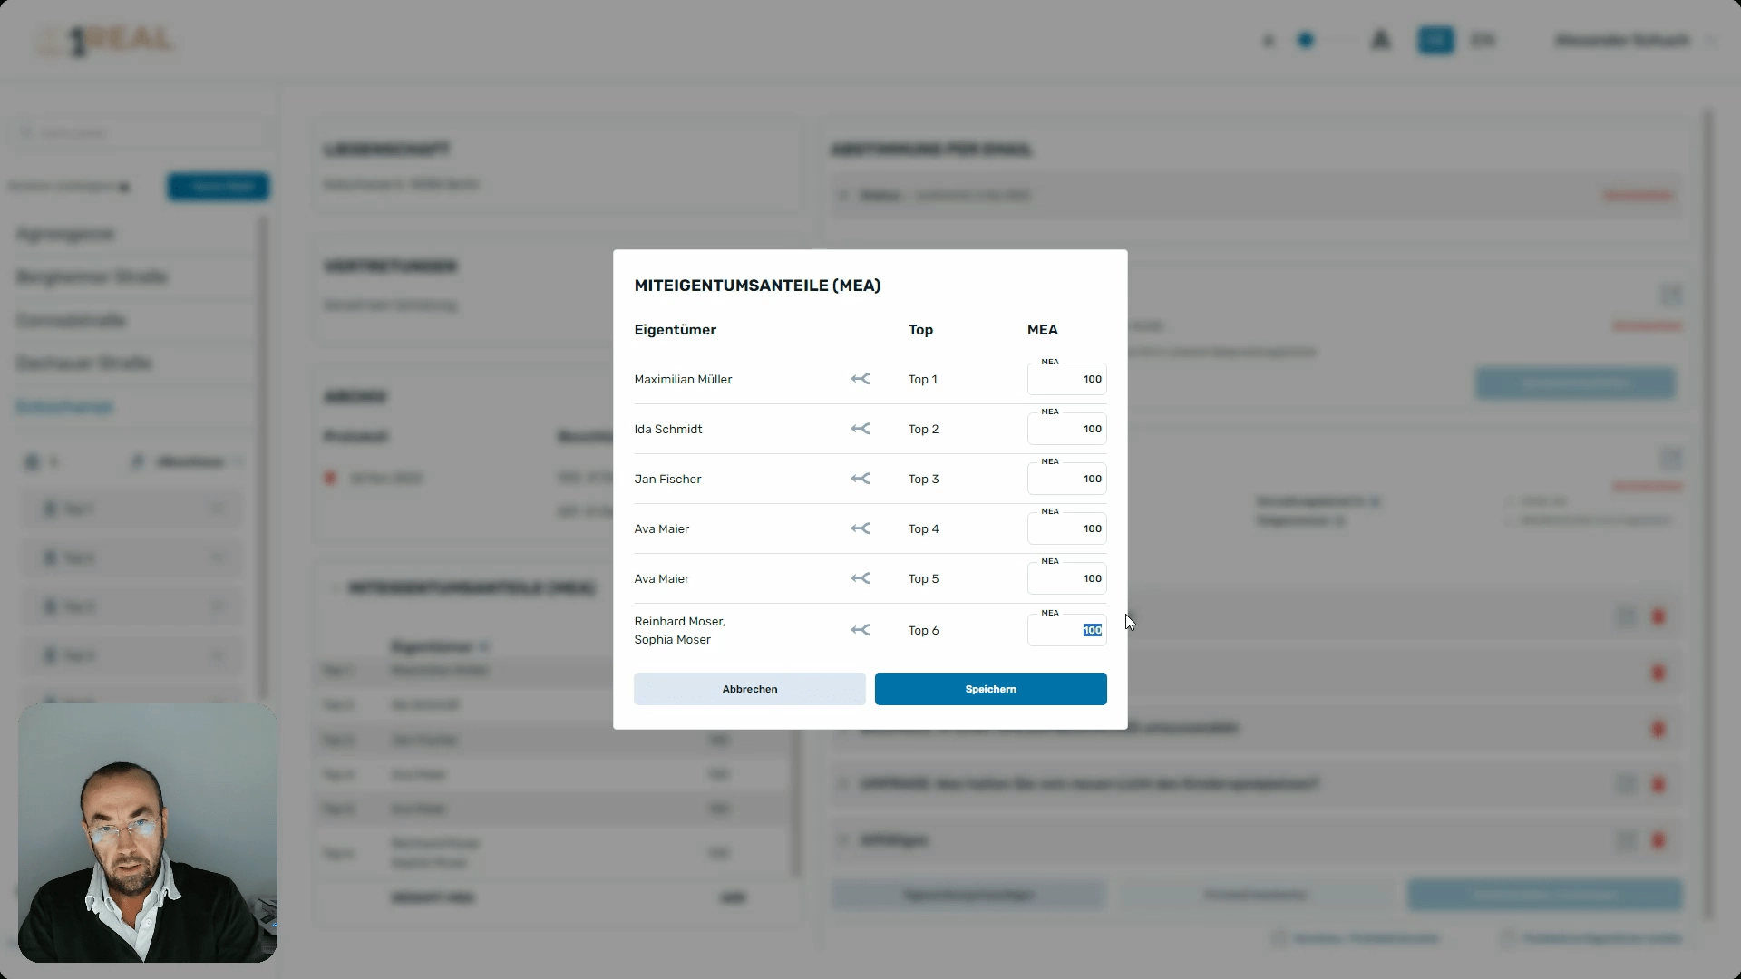This screenshot has height=979, width=1741.
Task: Edit the MEA field for Top 1
Action: (1066, 379)
